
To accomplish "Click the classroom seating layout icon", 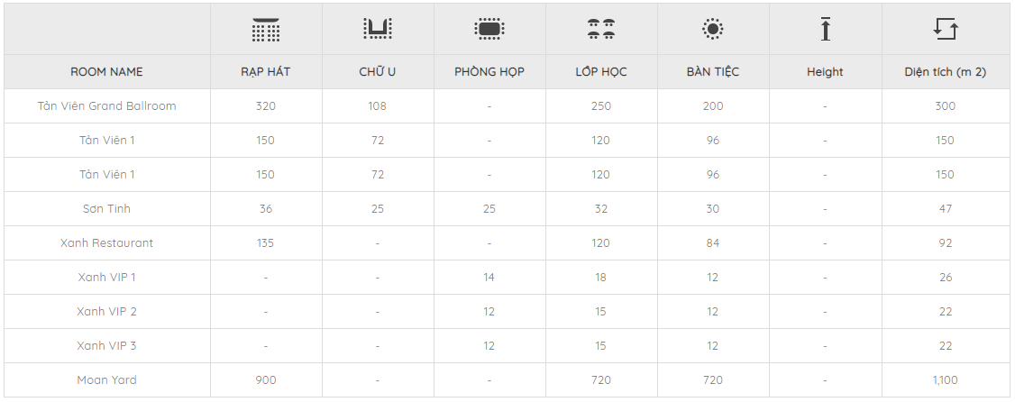I will coord(600,30).
